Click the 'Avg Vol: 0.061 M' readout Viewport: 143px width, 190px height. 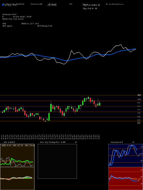point(91,5)
